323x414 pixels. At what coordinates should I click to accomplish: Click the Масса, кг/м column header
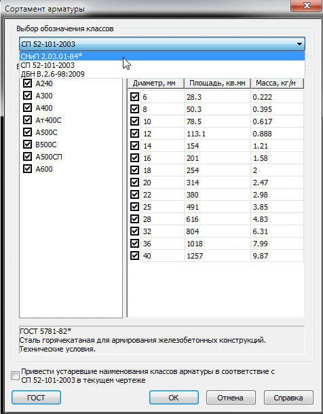click(x=277, y=83)
